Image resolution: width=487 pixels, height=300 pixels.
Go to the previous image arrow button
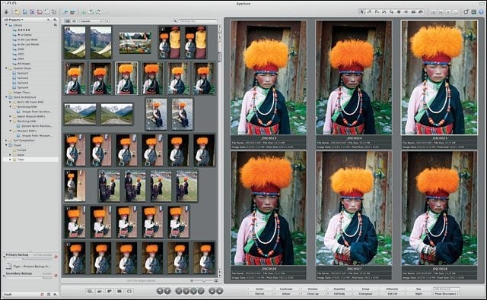click(212, 291)
